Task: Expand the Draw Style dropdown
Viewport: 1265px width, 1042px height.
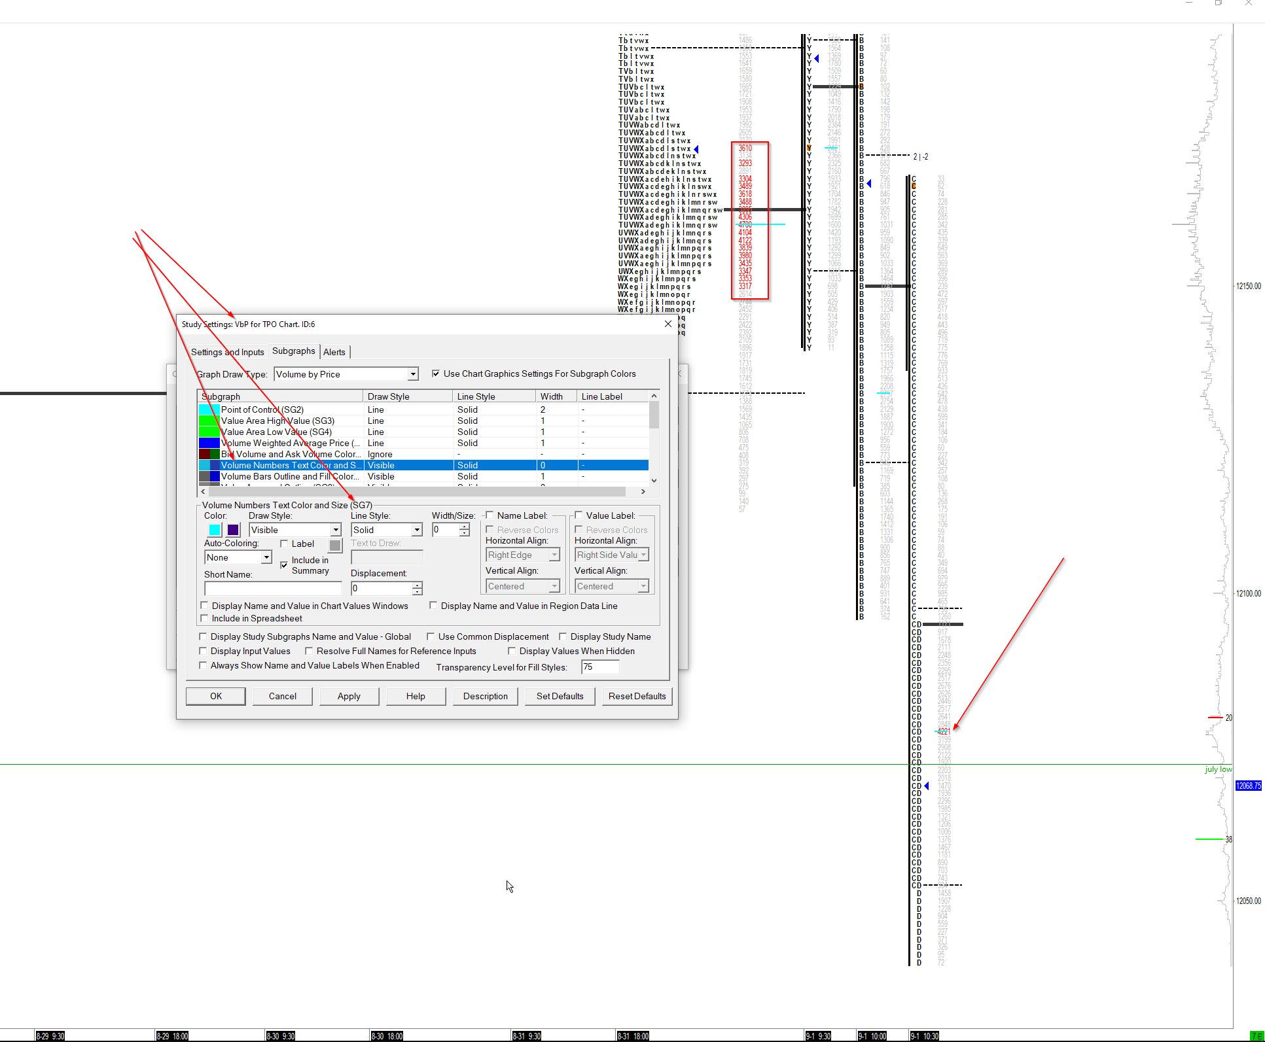Action: click(x=336, y=530)
